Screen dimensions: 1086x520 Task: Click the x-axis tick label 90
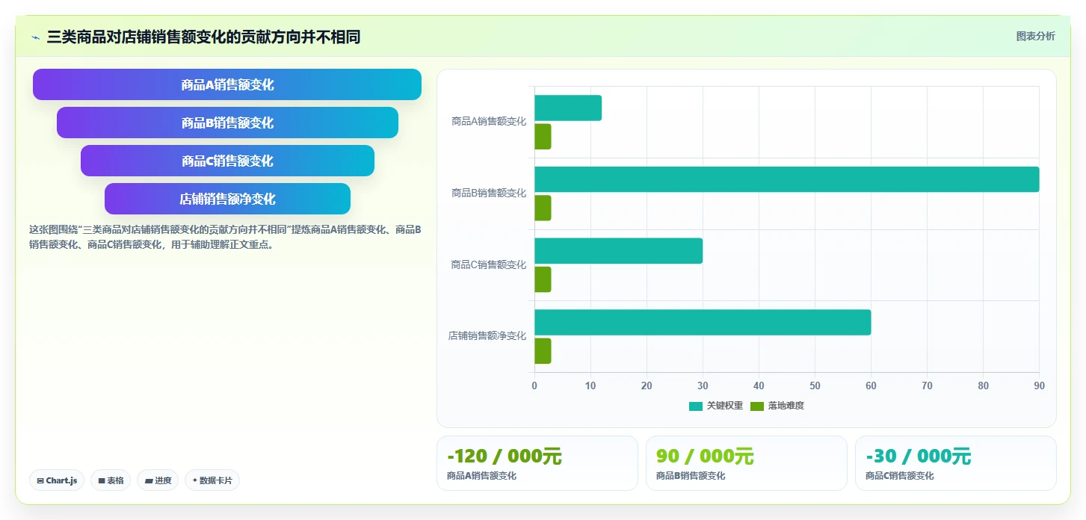pos(1039,386)
